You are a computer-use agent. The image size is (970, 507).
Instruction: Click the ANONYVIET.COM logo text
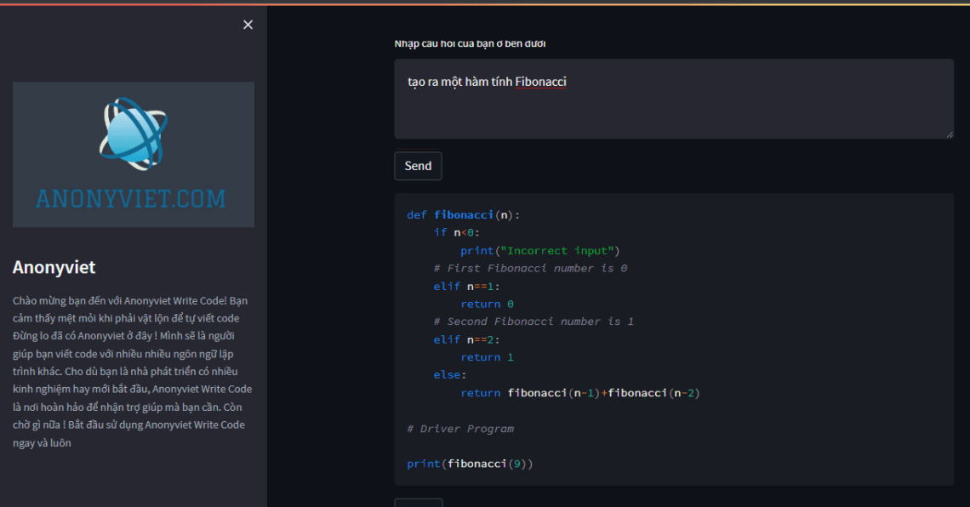coord(133,197)
